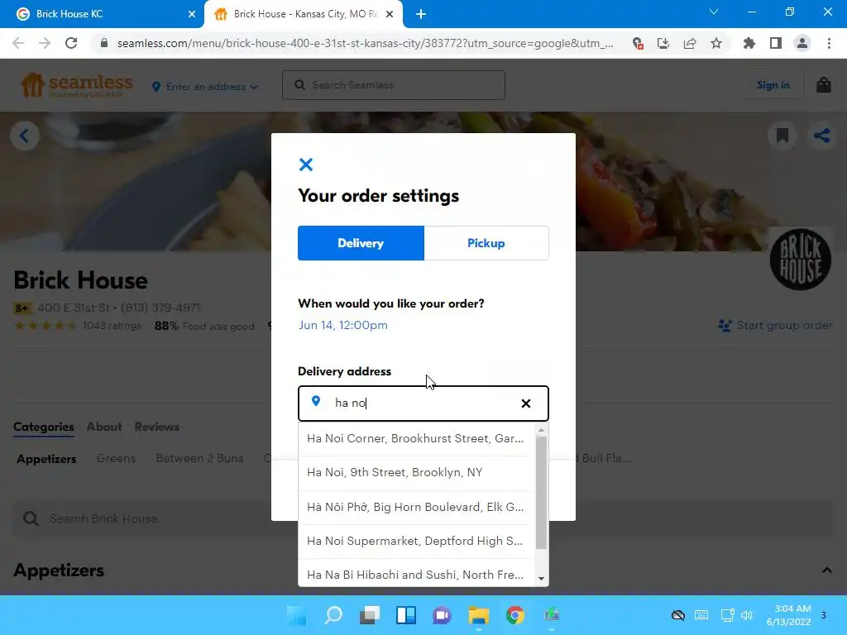Bookmark the Brick House restaurant

782,136
